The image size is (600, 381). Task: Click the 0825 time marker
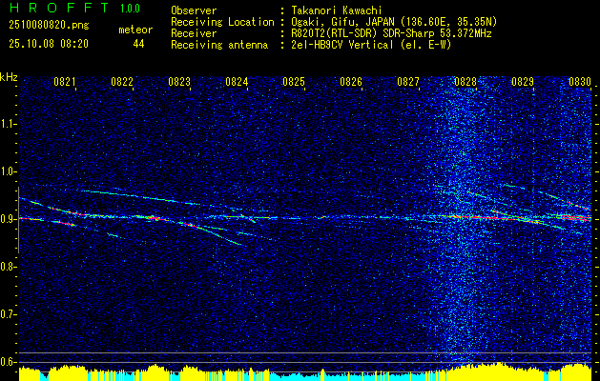294,81
